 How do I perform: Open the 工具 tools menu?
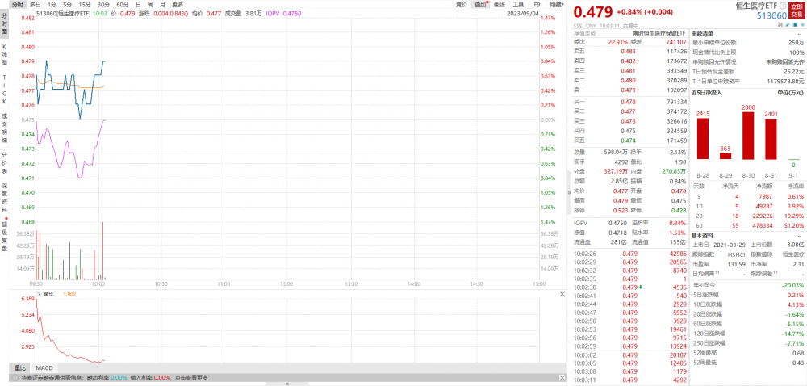pyautogui.click(x=518, y=4)
